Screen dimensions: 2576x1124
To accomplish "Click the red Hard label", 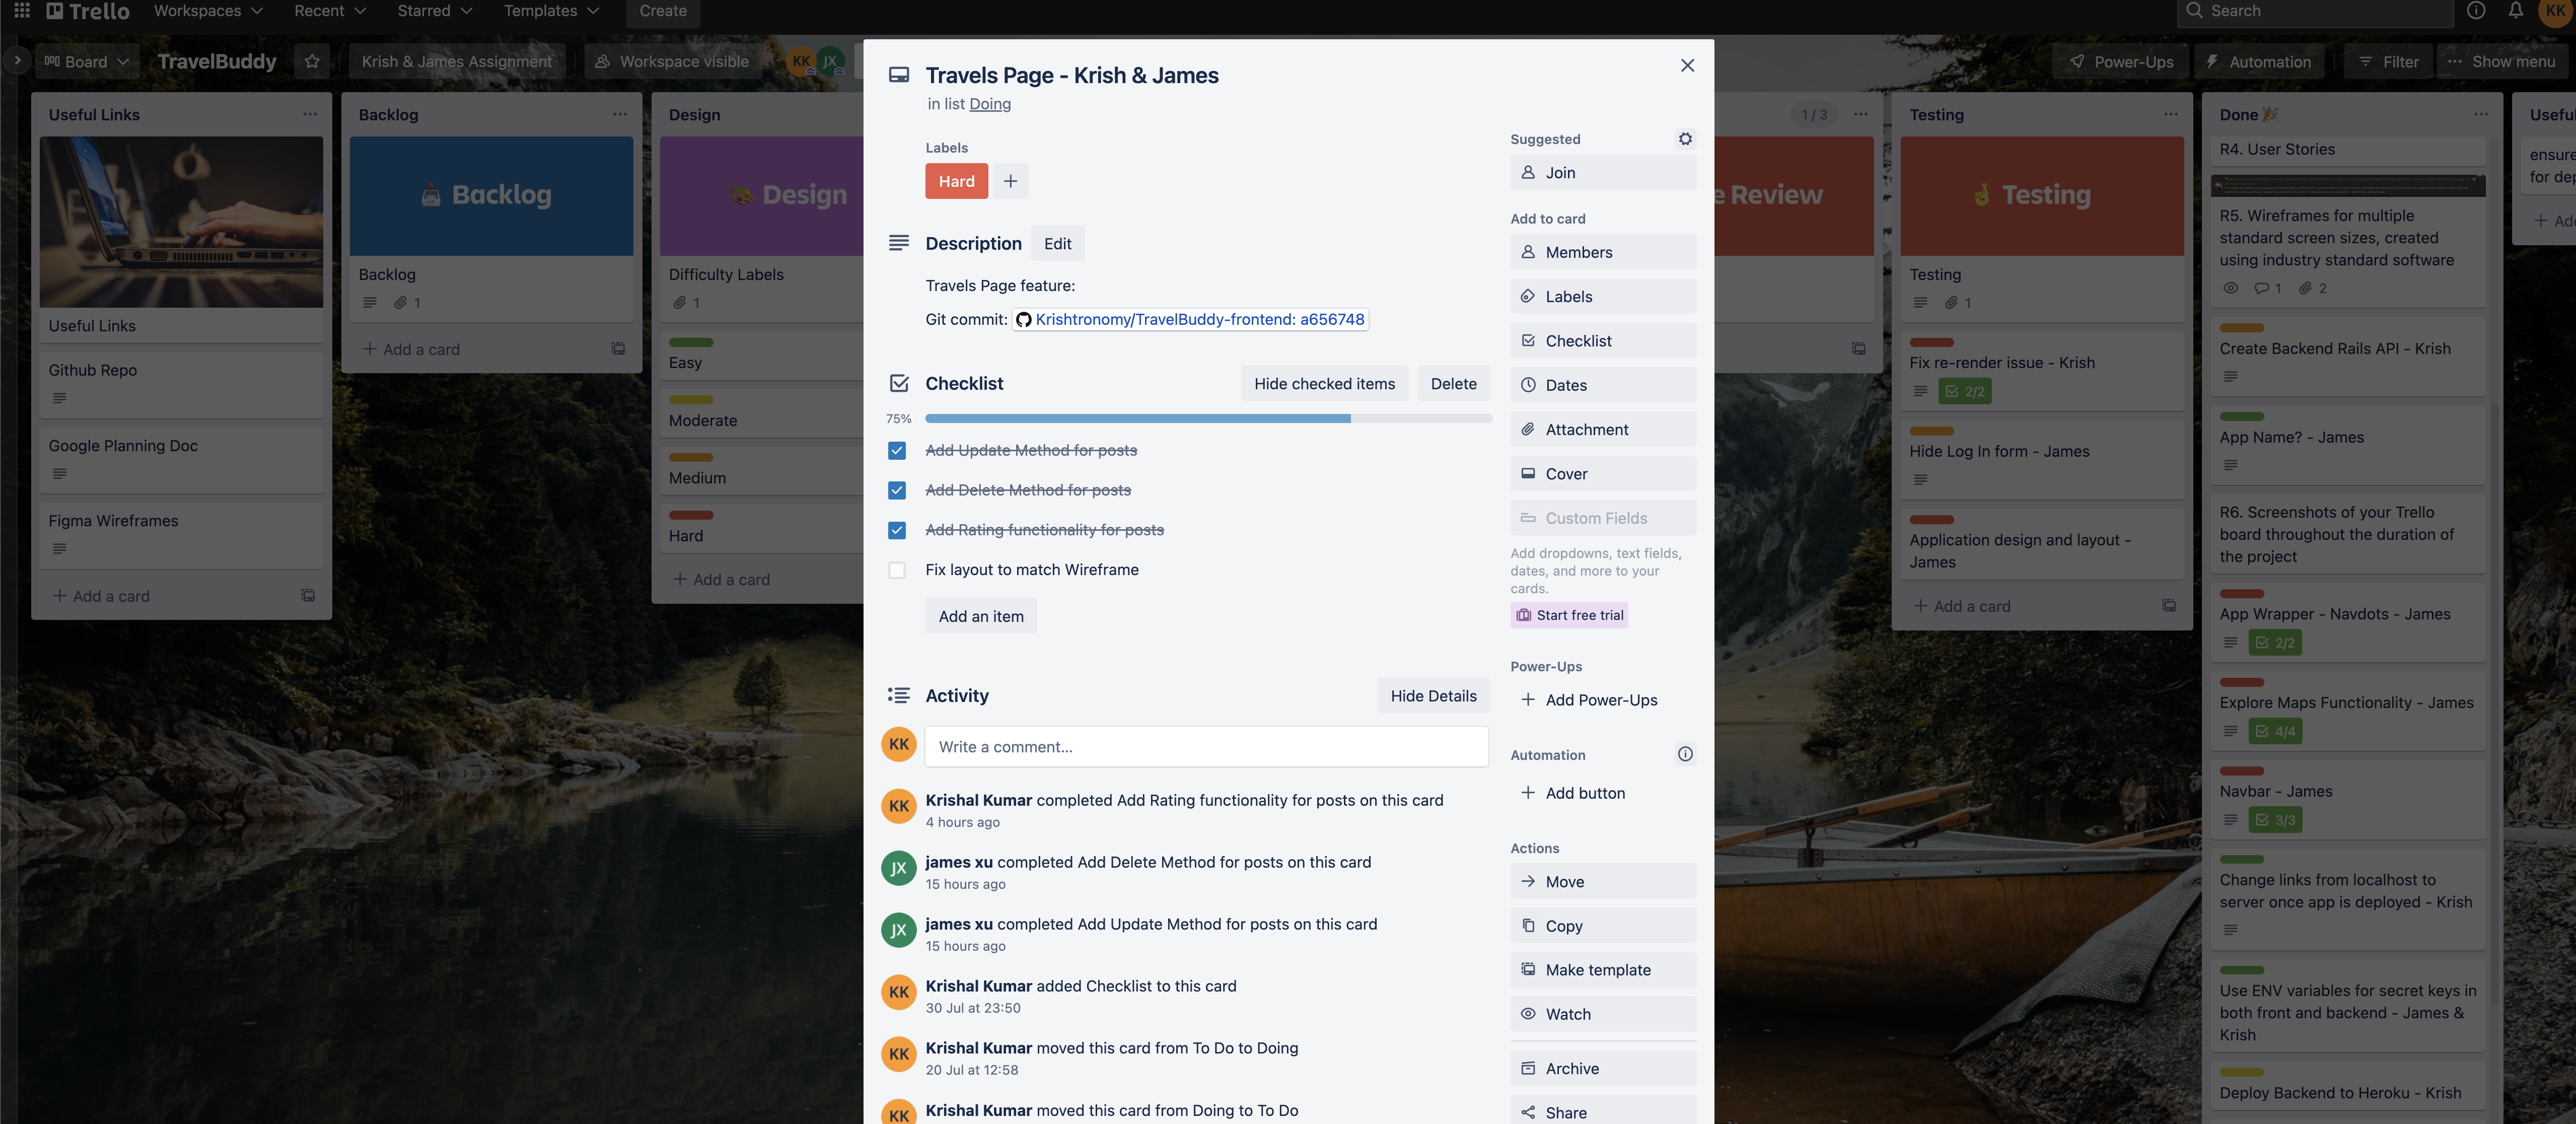I will point(956,181).
